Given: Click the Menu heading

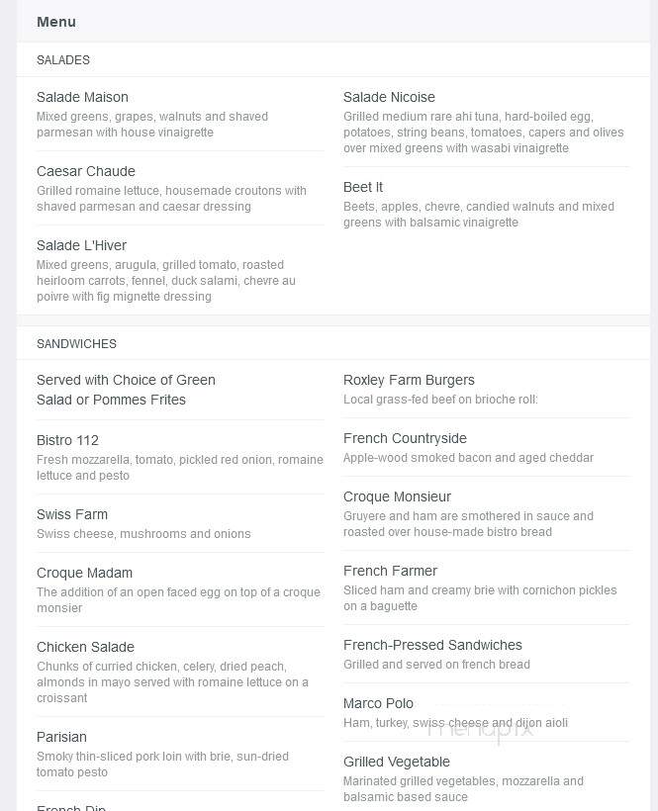Looking at the screenshot, I should (x=56, y=22).
